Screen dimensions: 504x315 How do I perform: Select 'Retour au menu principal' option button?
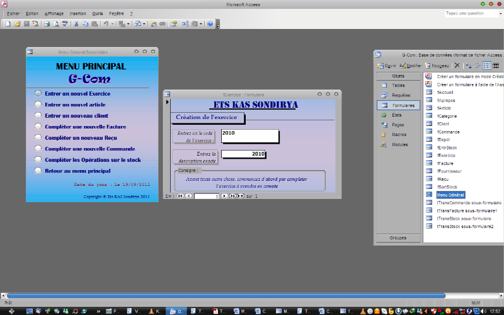tap(38, 171)
